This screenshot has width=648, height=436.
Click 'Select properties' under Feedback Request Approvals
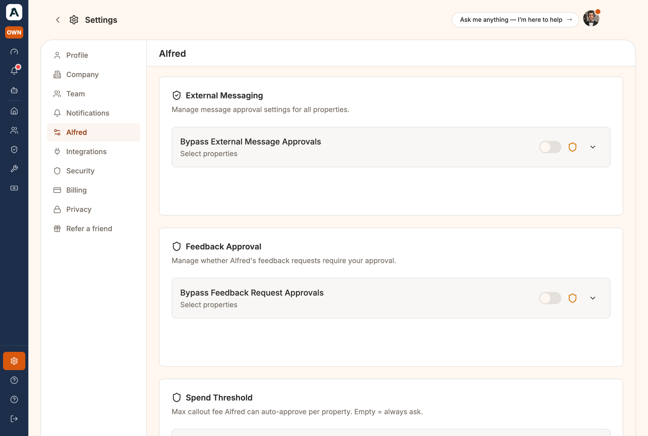coord(209,305)
